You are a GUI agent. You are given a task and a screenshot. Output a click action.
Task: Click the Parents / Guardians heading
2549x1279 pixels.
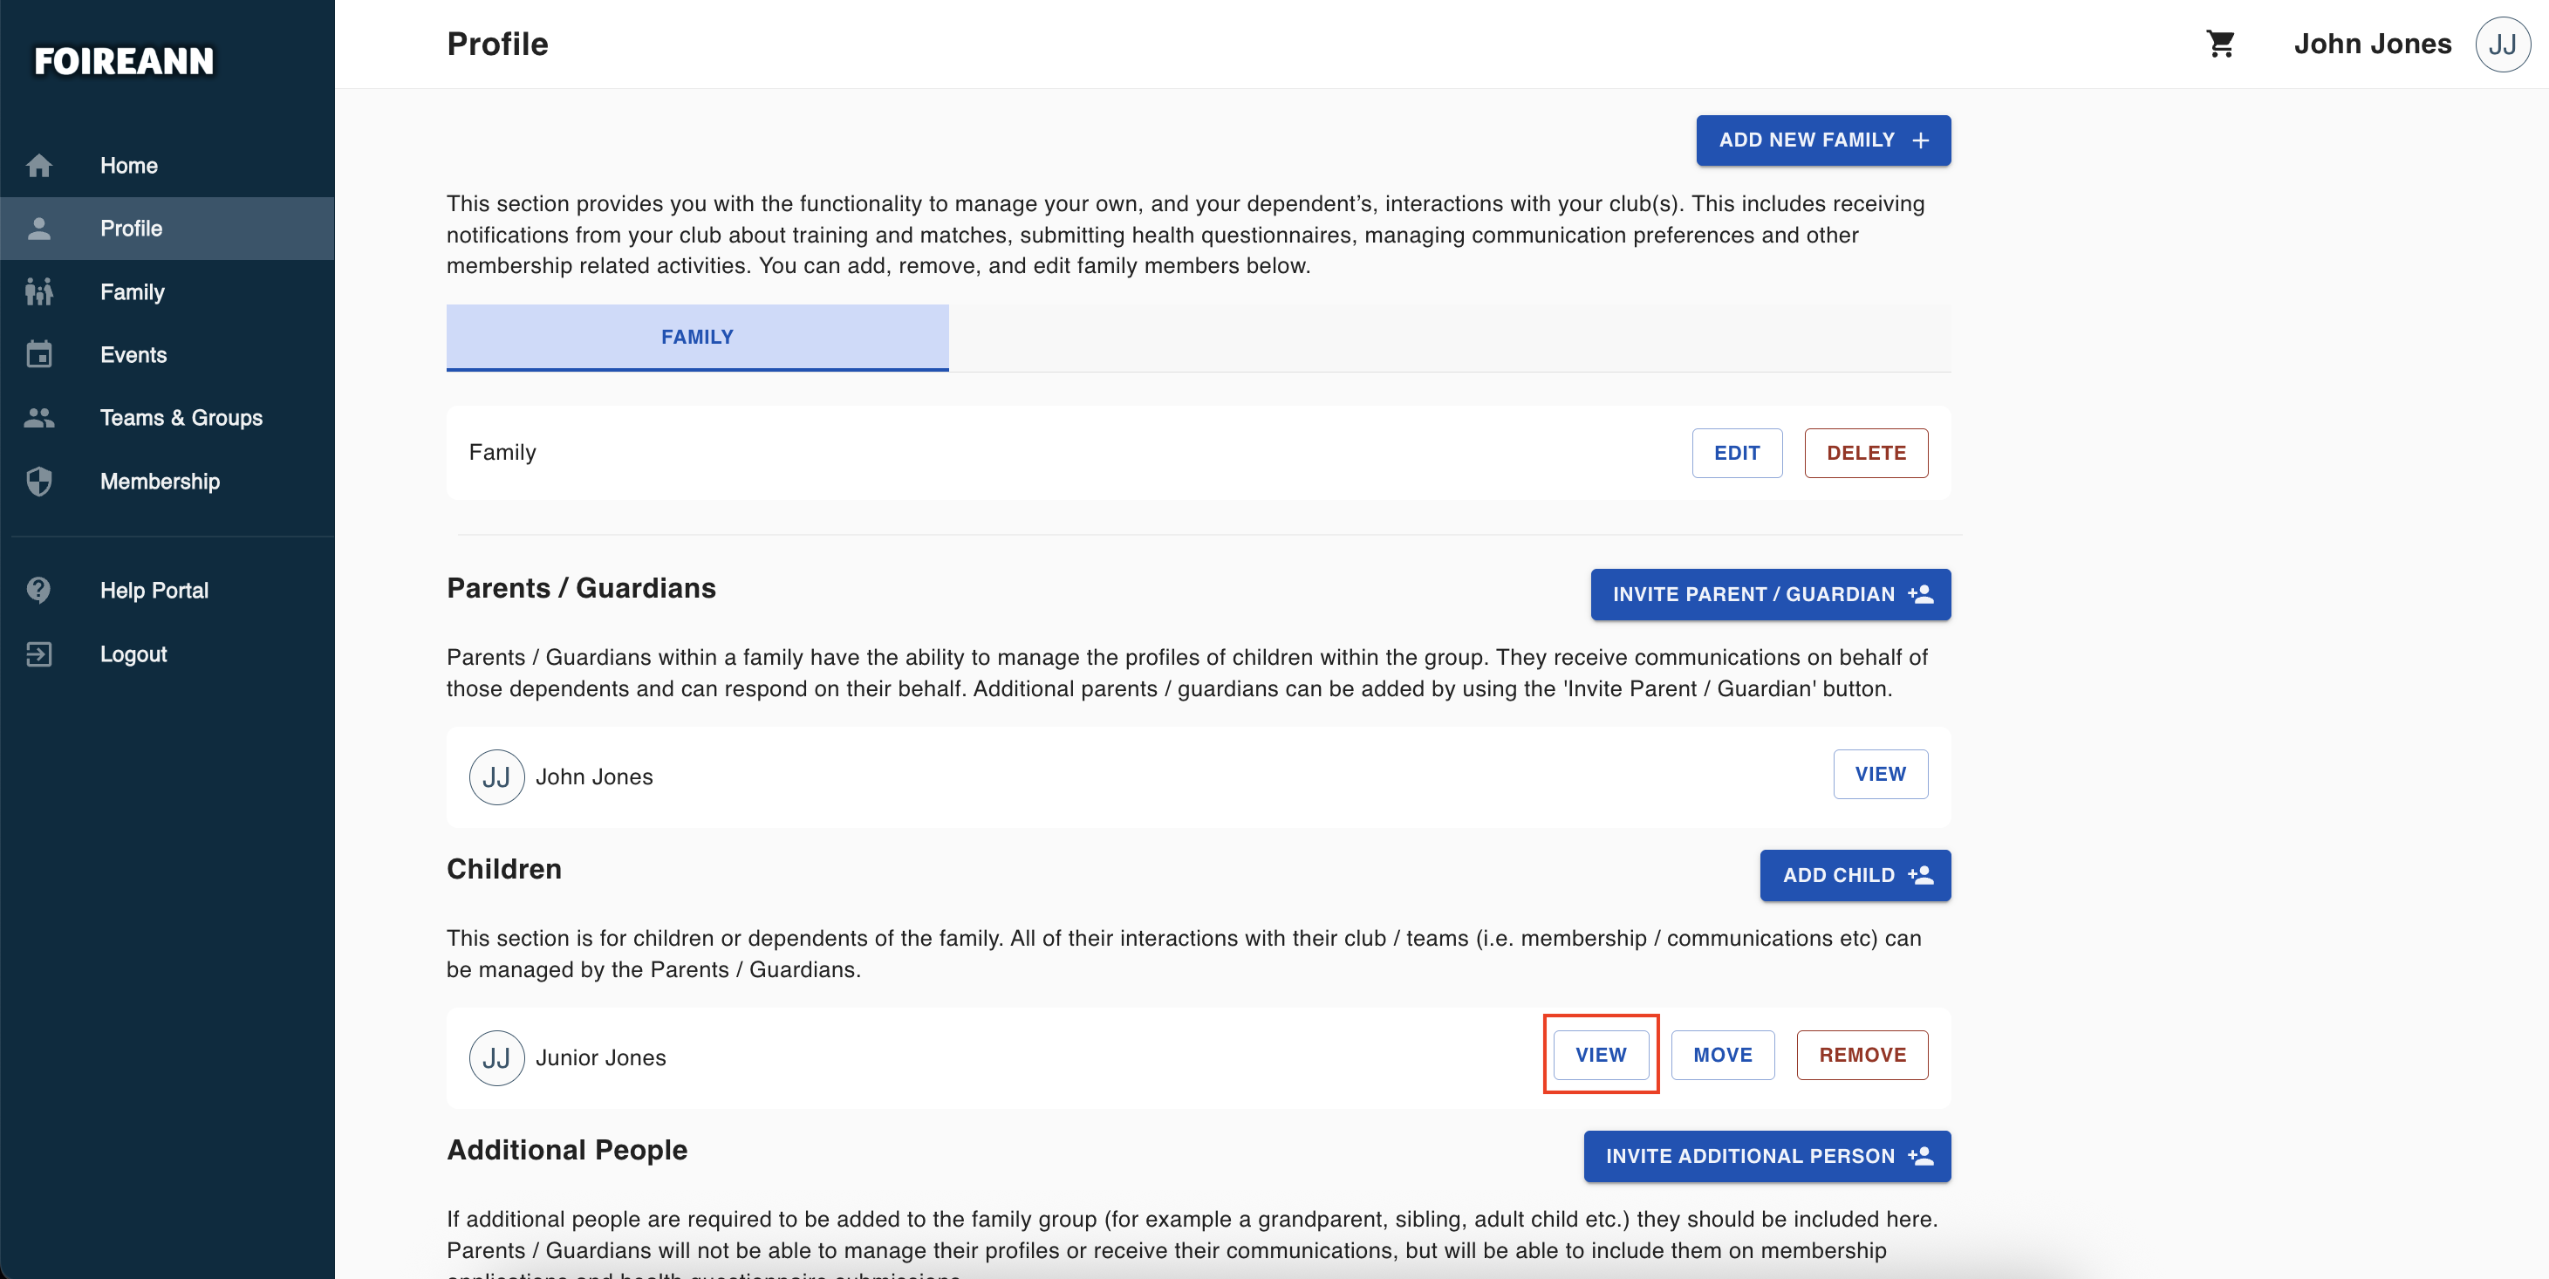pyautogui.click(x=581, y=588)
